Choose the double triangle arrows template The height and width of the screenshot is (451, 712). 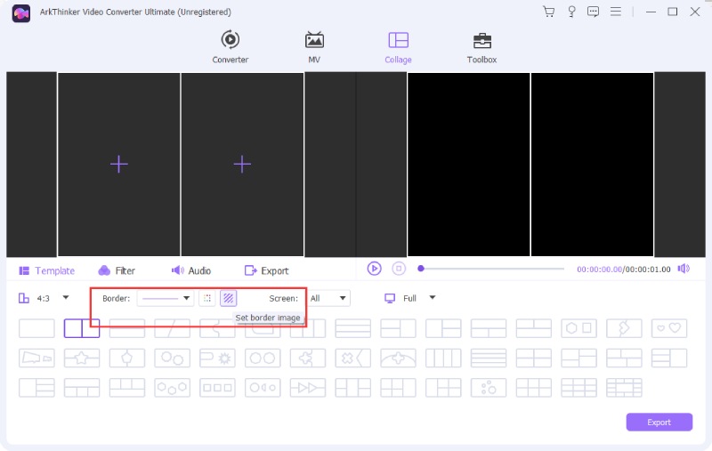pos(308,388)
